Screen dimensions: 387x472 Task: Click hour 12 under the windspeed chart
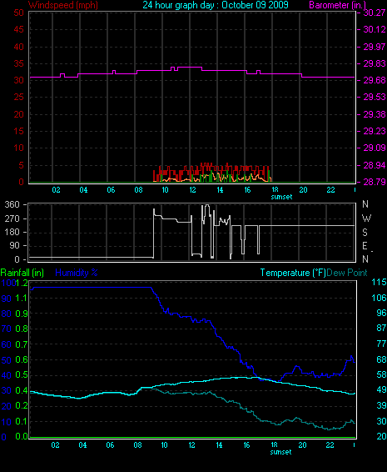[x=192, y=190]
